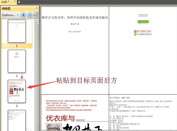The image size is (177, 131).
Task: Close the 缩略图 thumbnails panel
Action: [37, 8]
